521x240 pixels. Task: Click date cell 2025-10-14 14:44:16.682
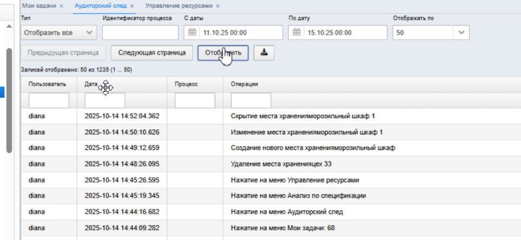pos(122,212)
